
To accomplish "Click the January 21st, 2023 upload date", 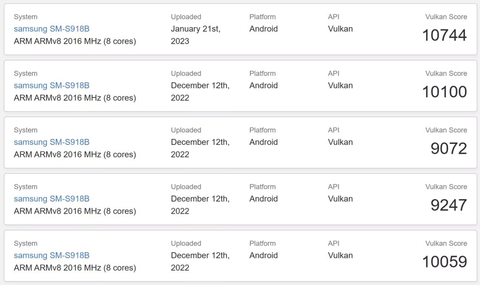I will 195,35.
